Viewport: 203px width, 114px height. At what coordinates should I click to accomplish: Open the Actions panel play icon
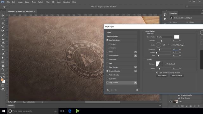point(165,19)
